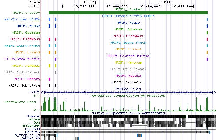Expand the Multiz Alignments of 46 Vertebrates track
This screenshot has height=140, width=216.
click(x=128, y=113)
